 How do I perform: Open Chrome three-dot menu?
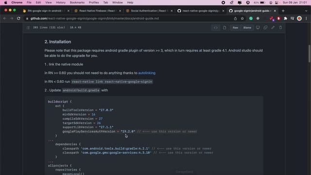pyautogui.click(x=306, y=18)
